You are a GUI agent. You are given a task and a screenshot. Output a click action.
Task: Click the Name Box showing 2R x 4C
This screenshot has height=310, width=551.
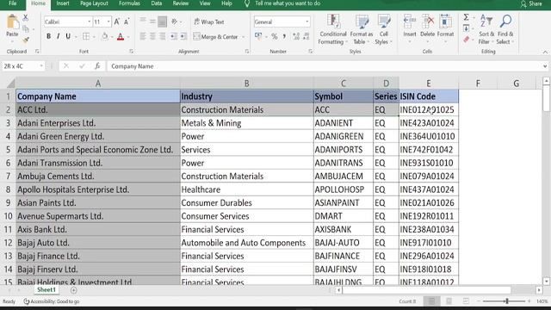point(23,66)
